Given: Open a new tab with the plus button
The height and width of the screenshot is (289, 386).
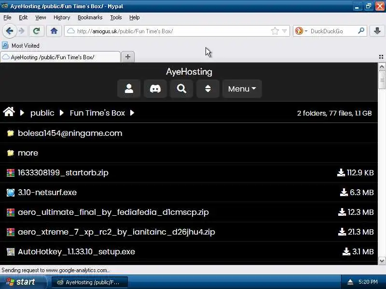Looking at the screenshot, I should pos(128,57).
